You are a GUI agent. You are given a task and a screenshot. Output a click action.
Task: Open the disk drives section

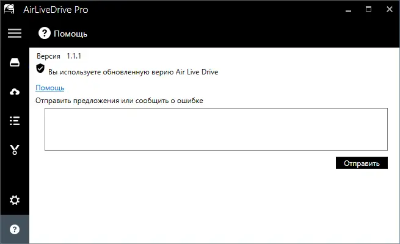coord(15,62)
